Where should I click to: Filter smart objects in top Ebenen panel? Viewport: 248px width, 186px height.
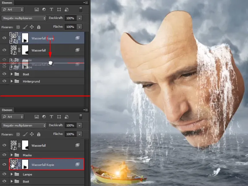tap(67, 10)
